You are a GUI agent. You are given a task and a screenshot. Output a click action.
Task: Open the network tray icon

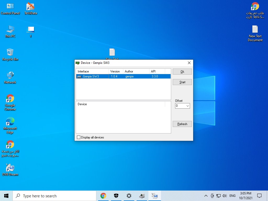click(219, 196)
